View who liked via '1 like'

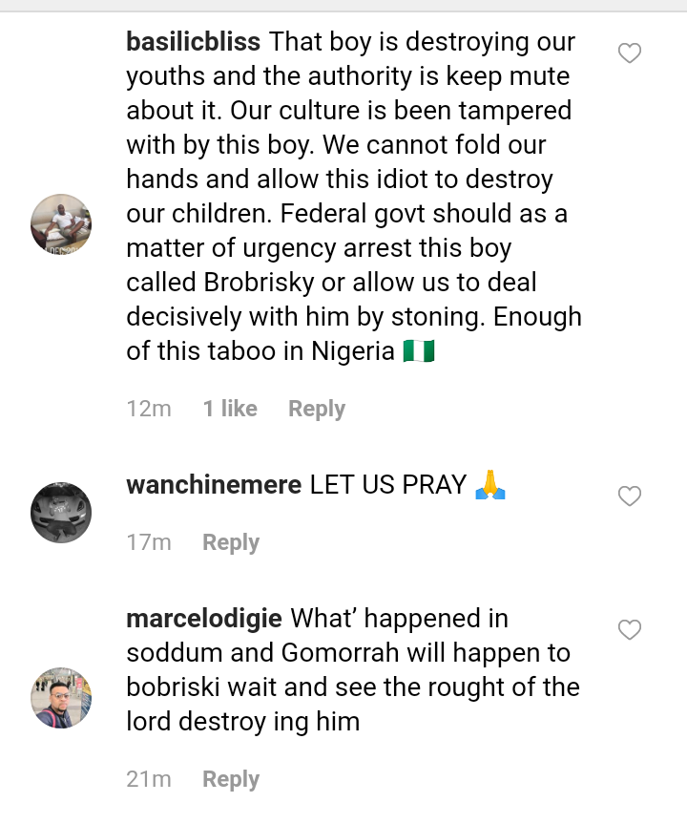tap(230, 409)
